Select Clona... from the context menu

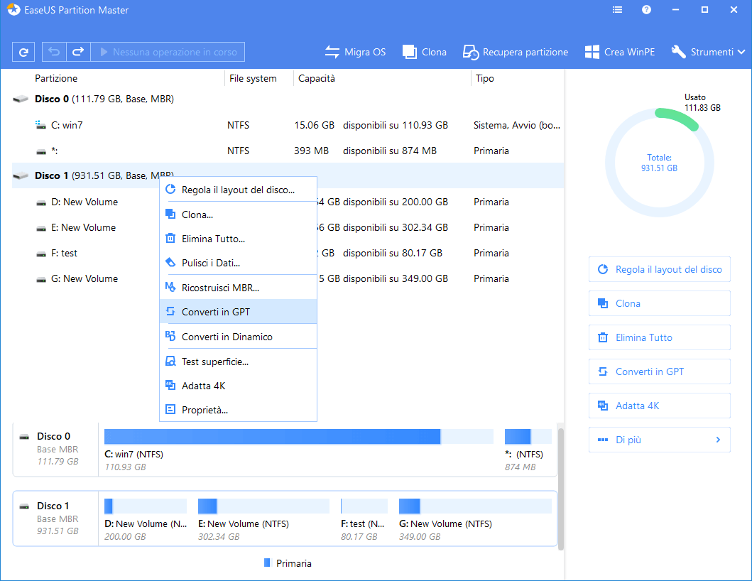coord(238,215)
